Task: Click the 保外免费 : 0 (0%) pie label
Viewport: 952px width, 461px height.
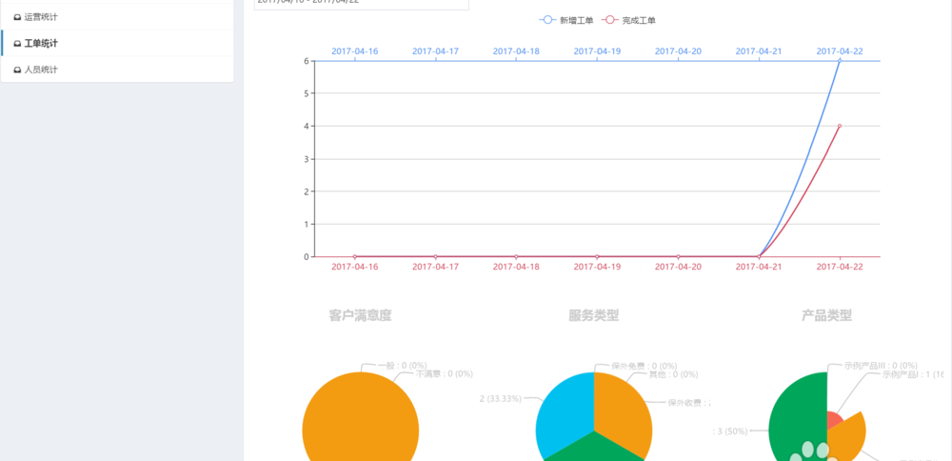Action: pyautogui.click(x=644, y=367)
